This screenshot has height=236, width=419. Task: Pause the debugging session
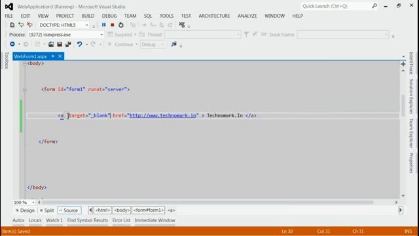103,25
